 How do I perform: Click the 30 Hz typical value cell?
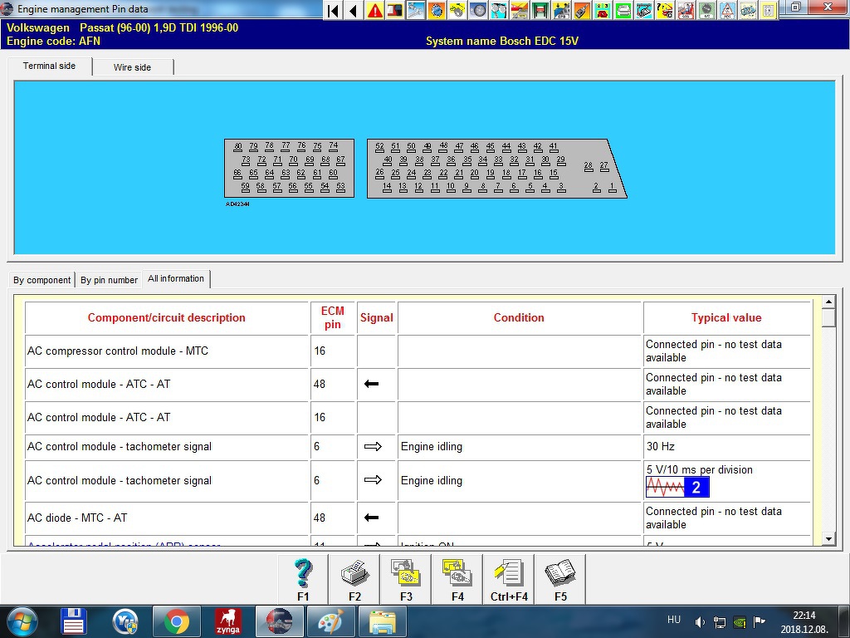(726, 446)
